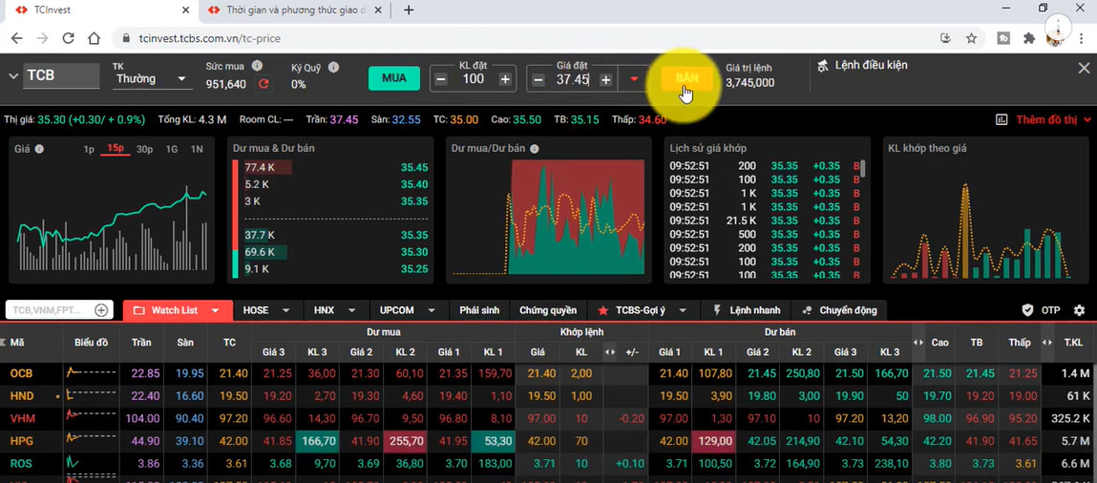Click the collapse arrow beside Mã column header
1097x483 pixels.
tap(3, 343)
